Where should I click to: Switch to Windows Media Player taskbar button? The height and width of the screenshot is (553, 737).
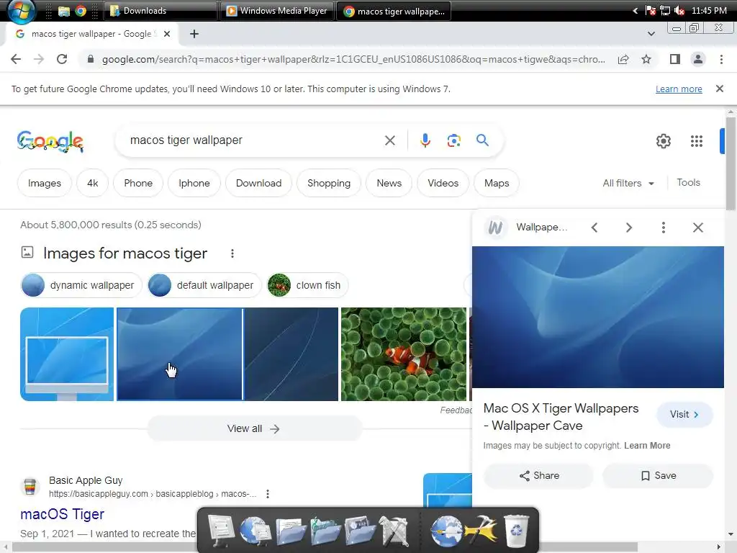point(278,11)
